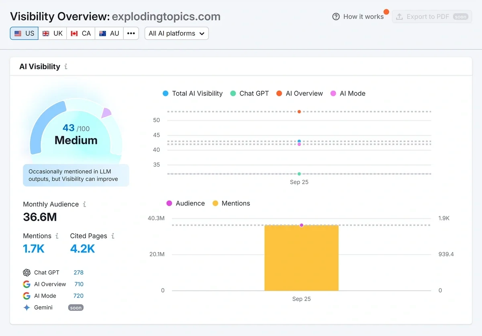The image size is (482, 336).
Task: Click the yellow Mentions bar for Sep 25
Action: click(301, 258)
